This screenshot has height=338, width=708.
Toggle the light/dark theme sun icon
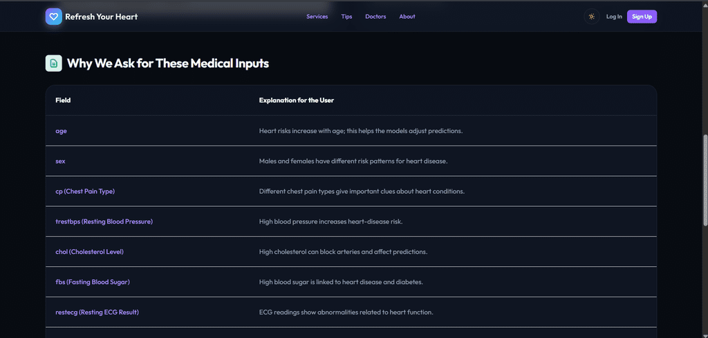tap(592, 17)
